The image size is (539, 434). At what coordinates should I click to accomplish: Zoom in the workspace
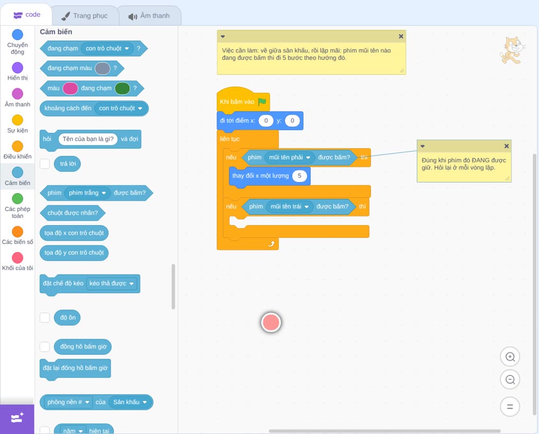click(510, 357)
